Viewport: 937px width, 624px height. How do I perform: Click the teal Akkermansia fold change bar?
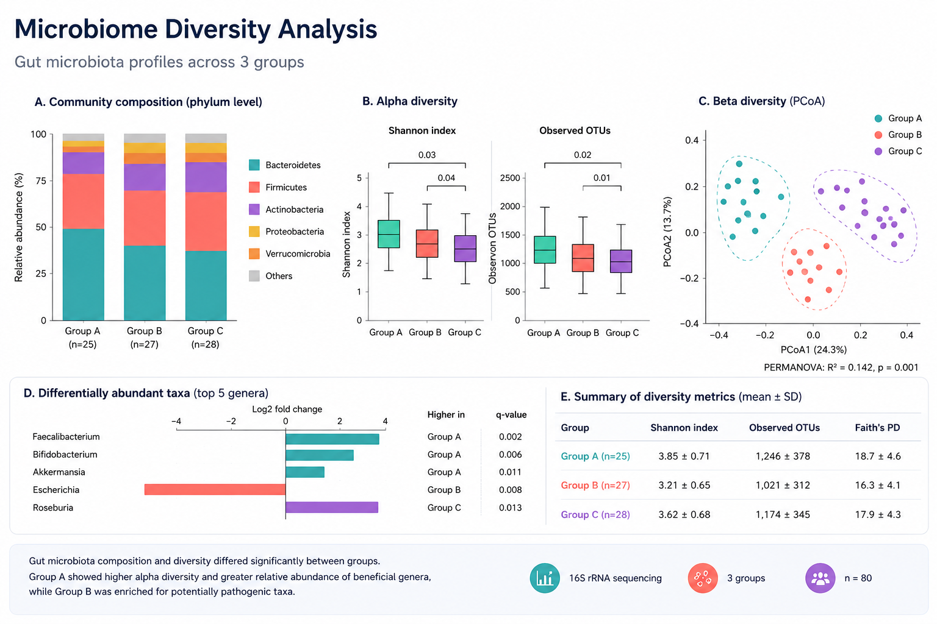[305, 472]
